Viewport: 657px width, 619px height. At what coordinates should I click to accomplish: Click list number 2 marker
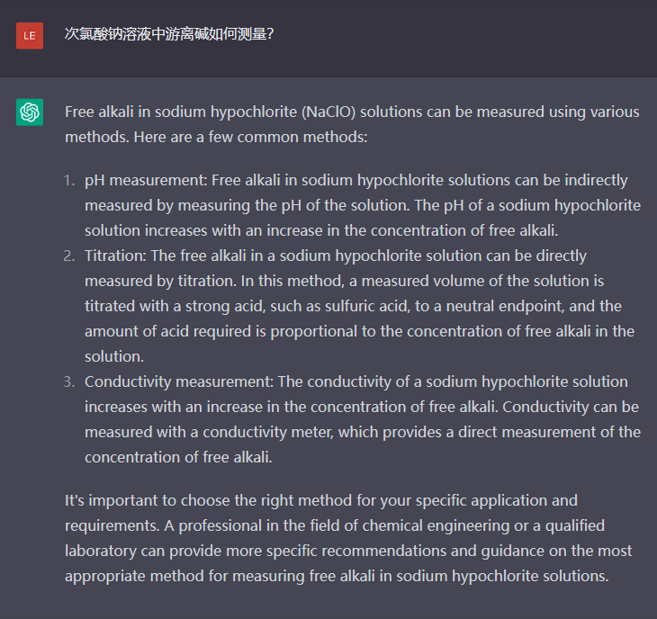coord(69,256)
